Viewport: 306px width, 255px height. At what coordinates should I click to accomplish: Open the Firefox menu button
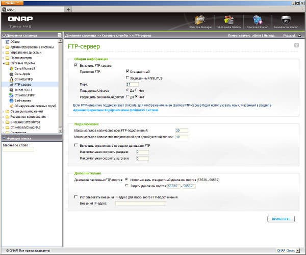coord(12,3)
